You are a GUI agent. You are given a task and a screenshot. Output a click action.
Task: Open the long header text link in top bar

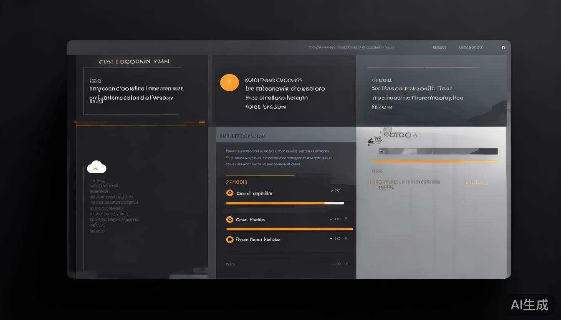click(351, 47)
